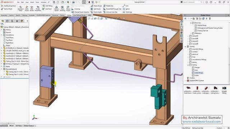Open Route Properties
Image resolution: width=230 pixels, height=129 pixels.
pyautogui.click(x=38, y=9)
